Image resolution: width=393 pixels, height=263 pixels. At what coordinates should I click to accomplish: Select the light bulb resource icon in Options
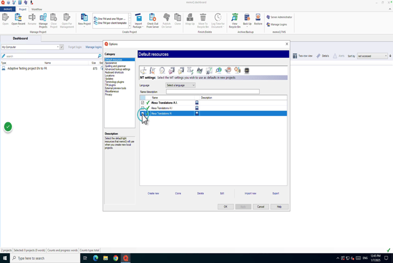coord(162,71)
